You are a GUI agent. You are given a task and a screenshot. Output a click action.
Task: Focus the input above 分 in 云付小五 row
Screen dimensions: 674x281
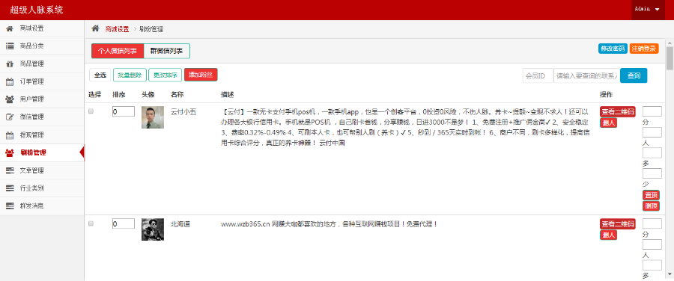click(x=652, y=111)
